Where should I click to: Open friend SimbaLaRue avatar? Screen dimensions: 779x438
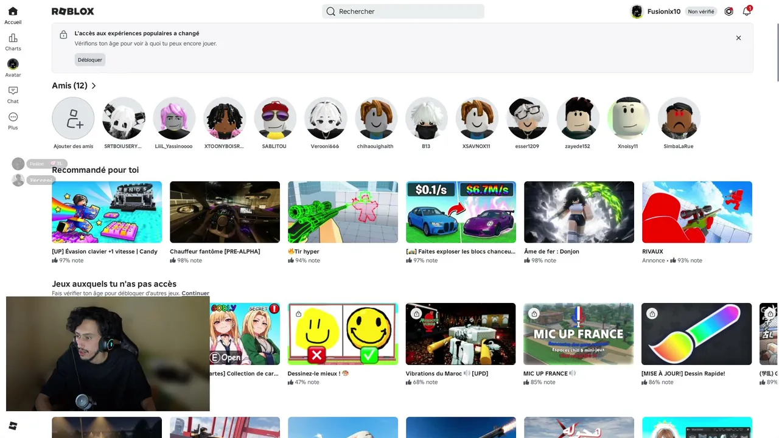[679, 119]
